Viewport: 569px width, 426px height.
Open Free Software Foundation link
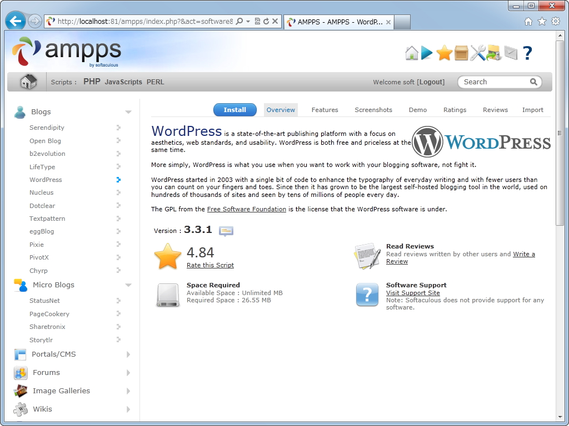(246, 209)
